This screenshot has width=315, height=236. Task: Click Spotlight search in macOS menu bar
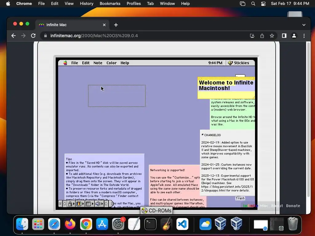point(253,4)
